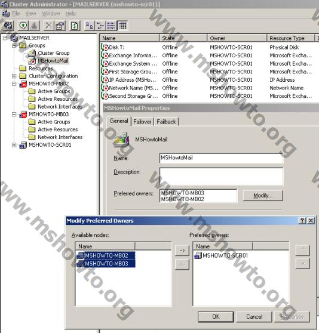Click the grayed Take Offline toolbar icon
Viewport: 319px width, 333px height.
click(x=34, y=26)
